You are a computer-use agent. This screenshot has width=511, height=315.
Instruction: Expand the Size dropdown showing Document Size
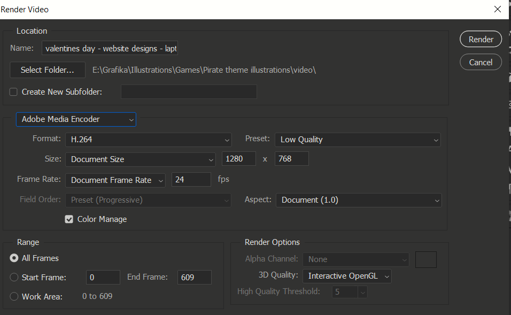140,159
